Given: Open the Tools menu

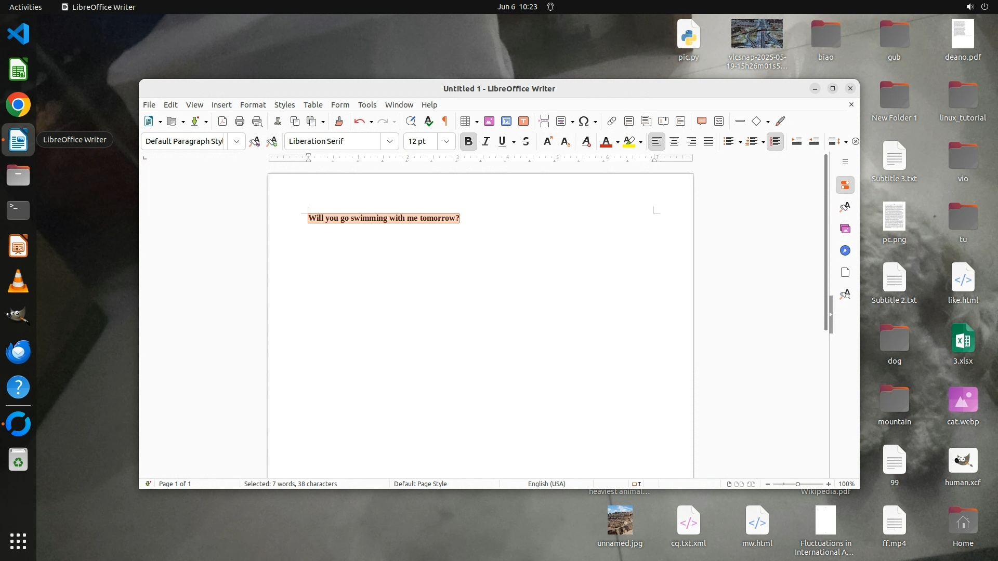Looking at the screenshot, I should coord(367,104).
